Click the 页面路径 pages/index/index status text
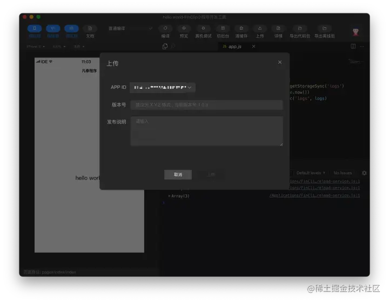 (x=50, y=272)
